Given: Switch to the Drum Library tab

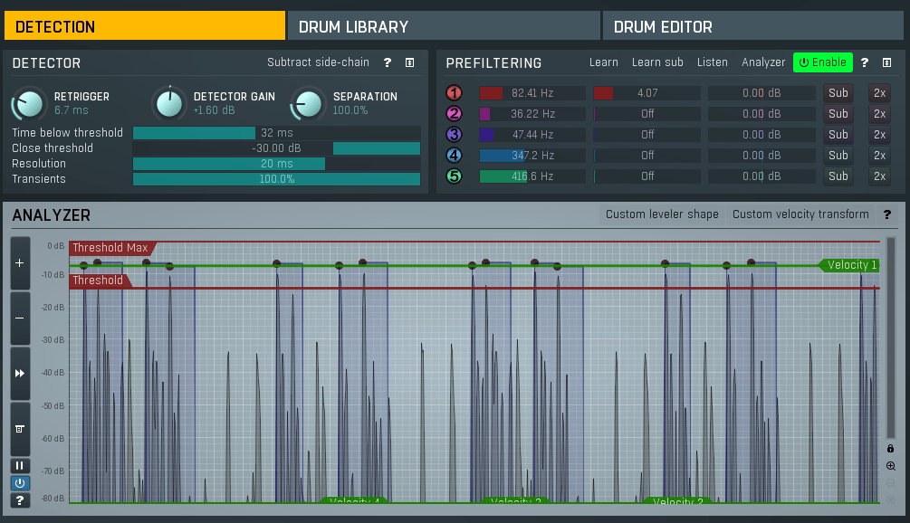Looking at the screenshot, I should 444,26.
